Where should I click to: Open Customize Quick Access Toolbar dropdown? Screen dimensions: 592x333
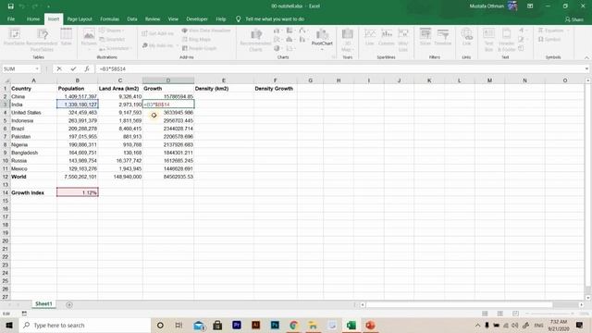pos(48,6)
